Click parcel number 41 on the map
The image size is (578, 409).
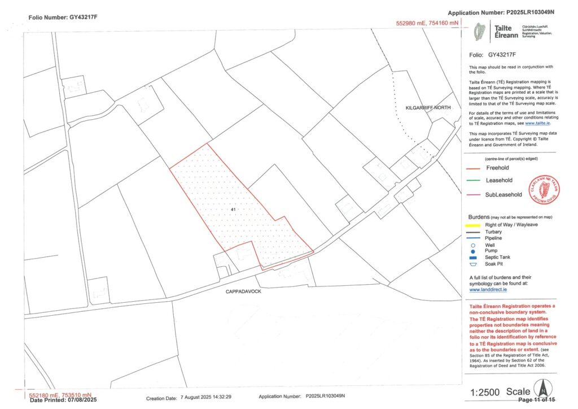point(233,210)
